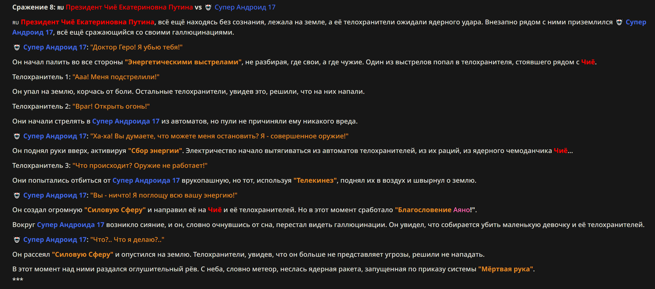Click speaker name "Супер Андроид 17" before "Ха-ха!"
The width and height of the screenshot is (655, 289).
pyautogui.click(x=55, y=136)
